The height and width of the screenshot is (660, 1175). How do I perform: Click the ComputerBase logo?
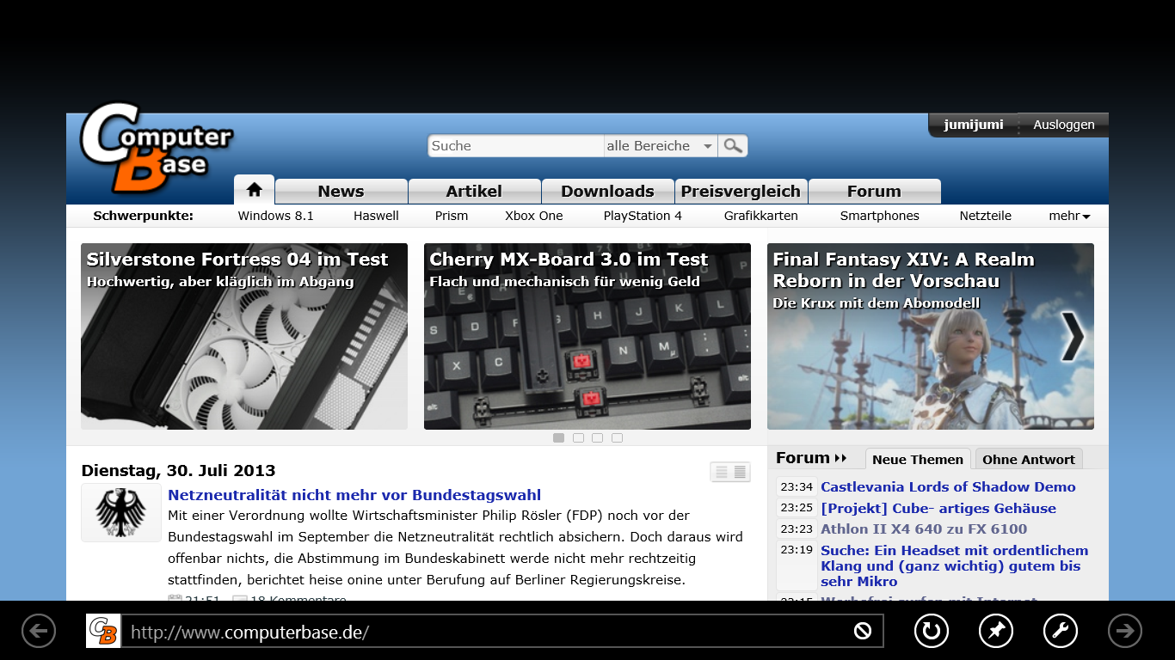click(x=156, y=148)
